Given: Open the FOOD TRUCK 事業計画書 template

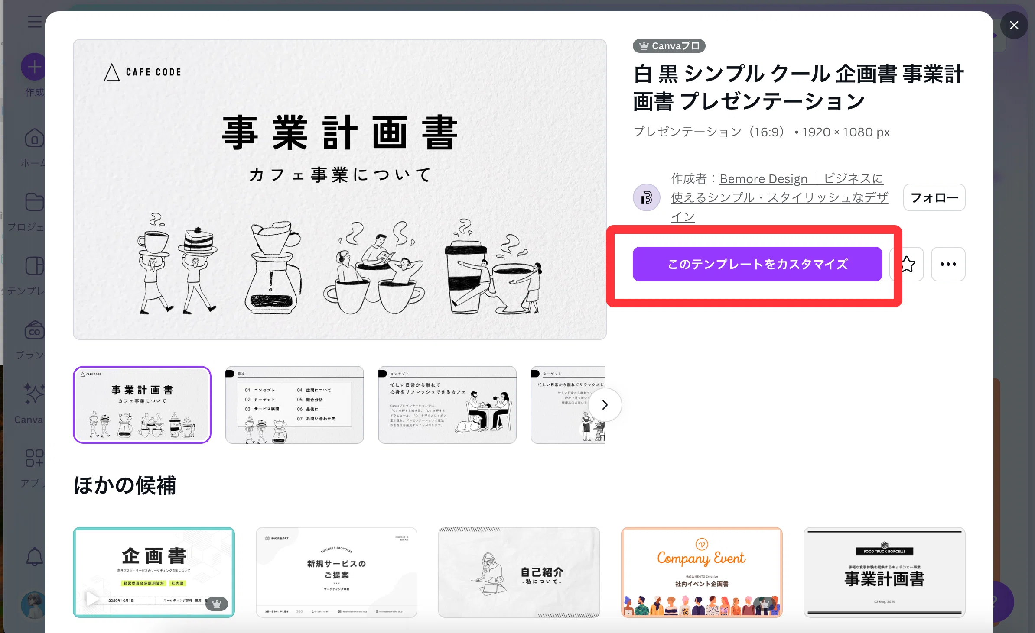Looking at the screenshot, I should [885, 572].
